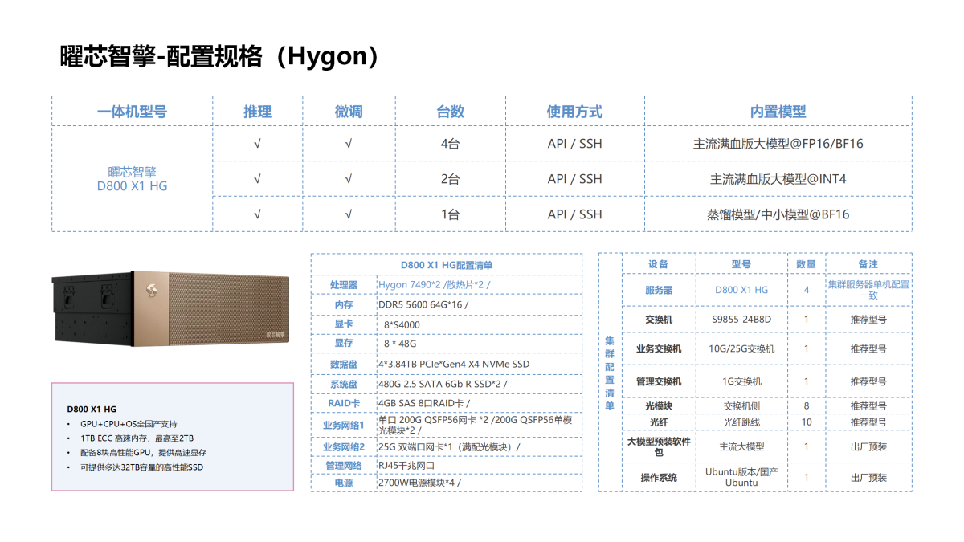Click the 推理 checkmark in the 4台 row
This screenshot has width=964, height=542.
click(x=257, y=145)
